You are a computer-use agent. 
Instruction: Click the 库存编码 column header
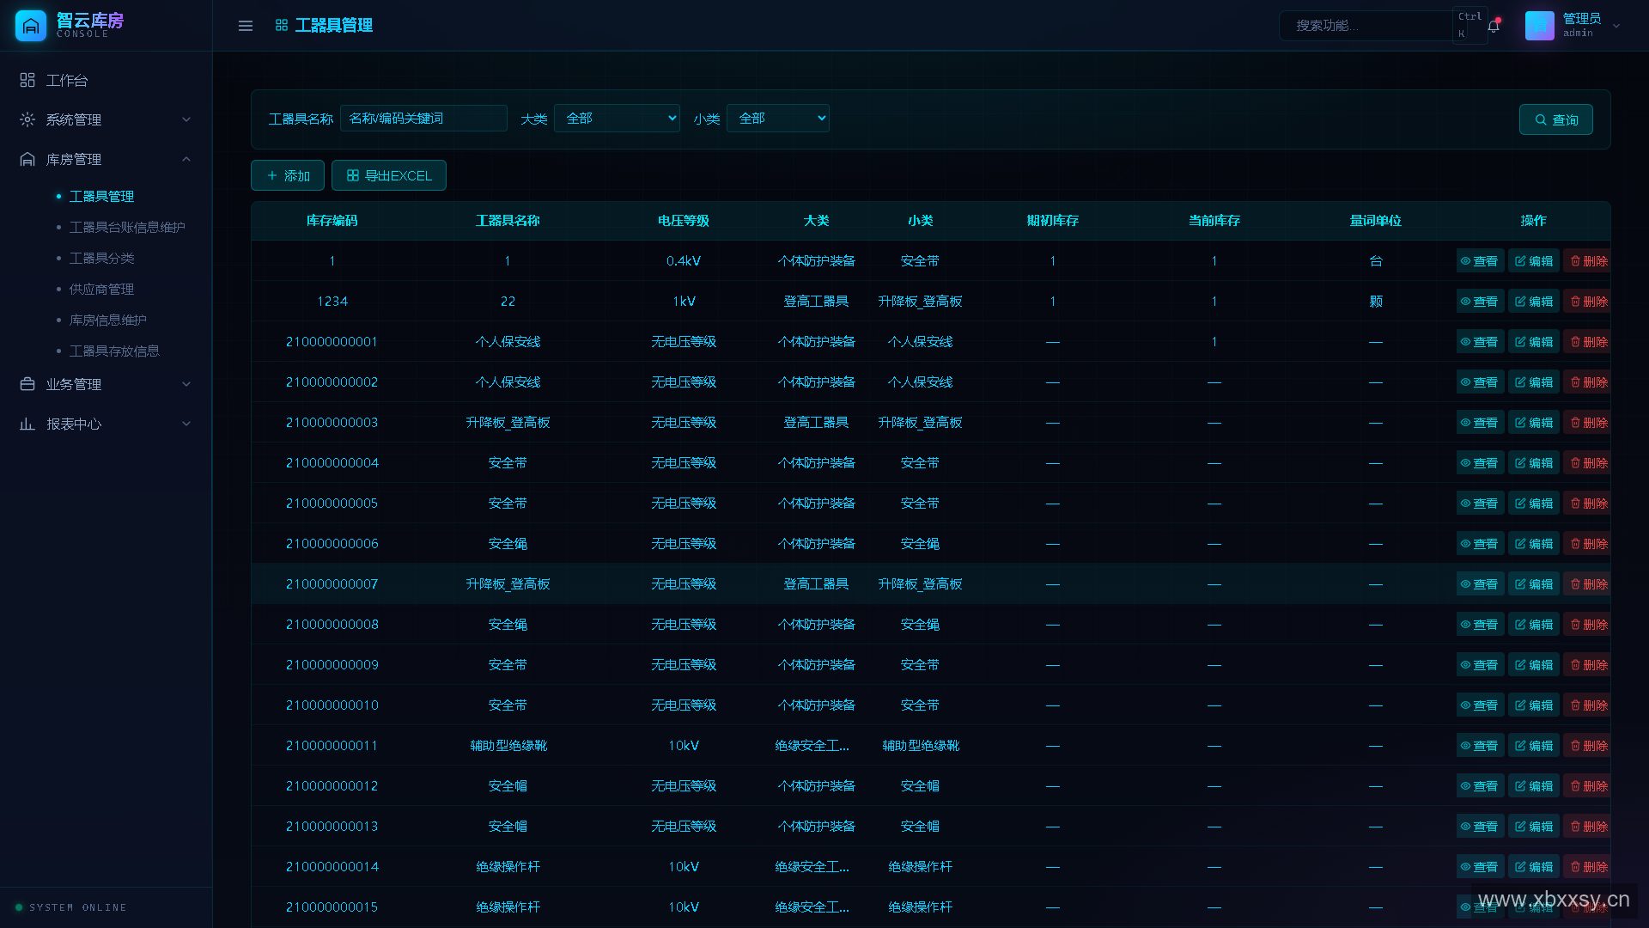[332, 221]
